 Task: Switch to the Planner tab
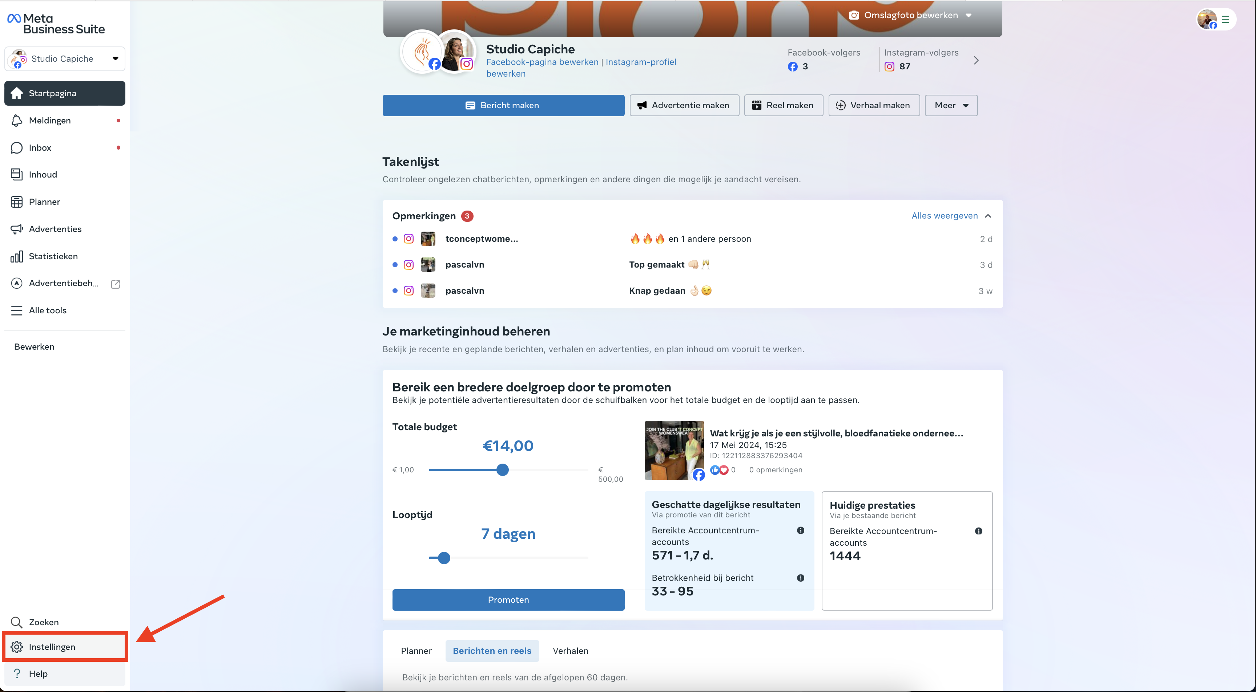(x=416, y=651)
